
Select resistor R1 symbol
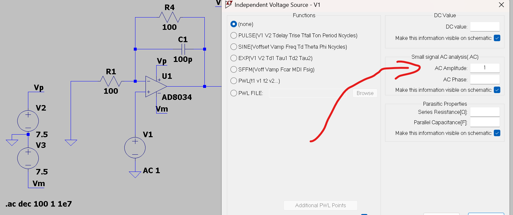point(111,81)
